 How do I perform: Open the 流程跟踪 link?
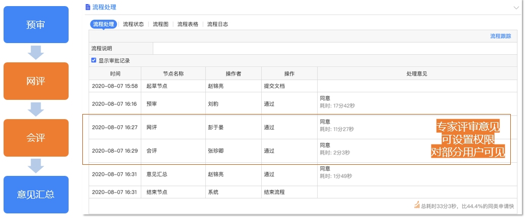pyautogui.click(x=501, y=36)
